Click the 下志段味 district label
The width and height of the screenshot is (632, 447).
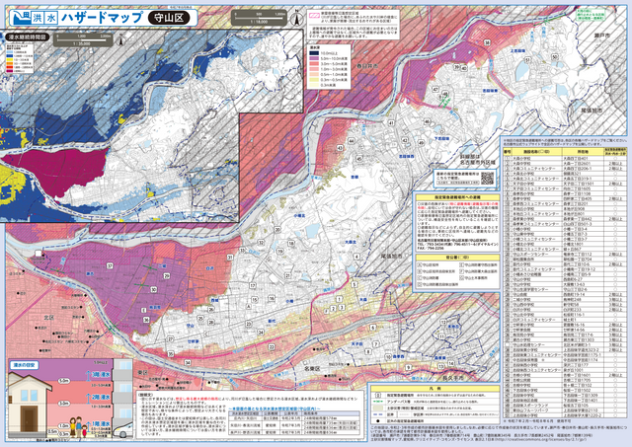442,138
